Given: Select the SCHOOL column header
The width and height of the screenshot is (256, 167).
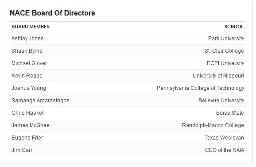Looking at the screenshot, I should pyautogui.click(x=234, y=27).
